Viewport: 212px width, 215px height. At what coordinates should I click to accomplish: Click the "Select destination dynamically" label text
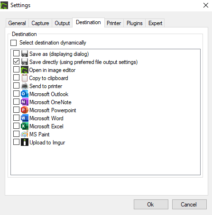tap(53, 43)
